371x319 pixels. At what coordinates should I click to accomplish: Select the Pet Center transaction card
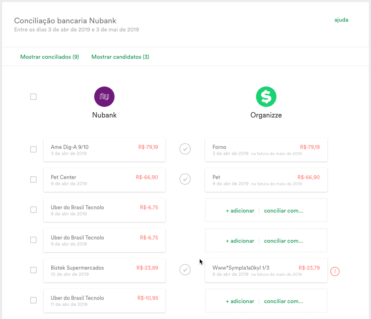[x=104, y=180]
